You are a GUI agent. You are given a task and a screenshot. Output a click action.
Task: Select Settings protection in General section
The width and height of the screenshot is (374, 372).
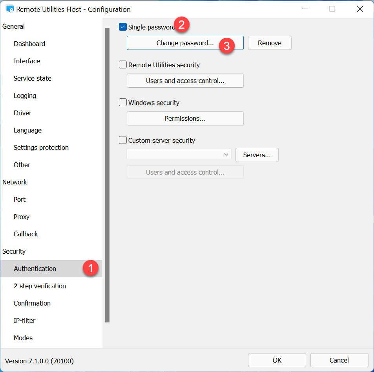pos(41,147)
